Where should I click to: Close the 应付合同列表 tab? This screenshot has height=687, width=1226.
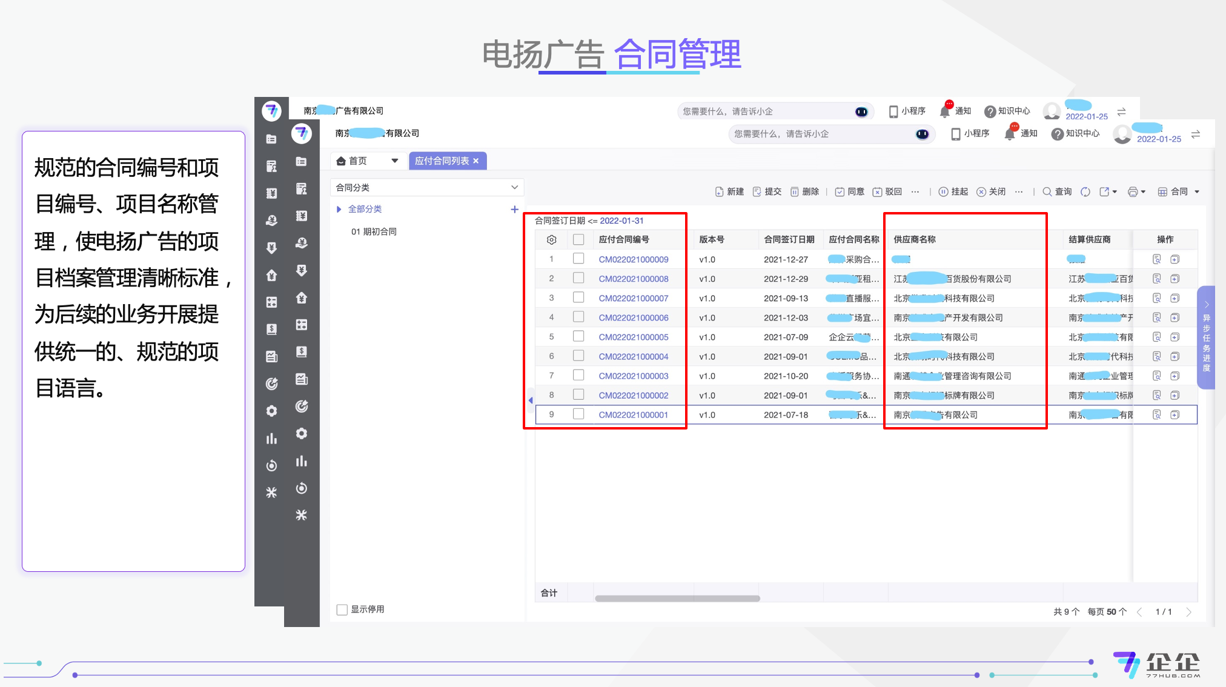(x=476, y=161)
